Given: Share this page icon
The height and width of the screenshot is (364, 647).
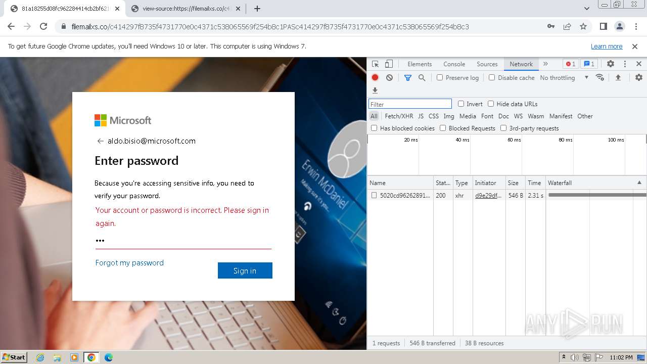Looking at the screenshot, I should (567, 26).
